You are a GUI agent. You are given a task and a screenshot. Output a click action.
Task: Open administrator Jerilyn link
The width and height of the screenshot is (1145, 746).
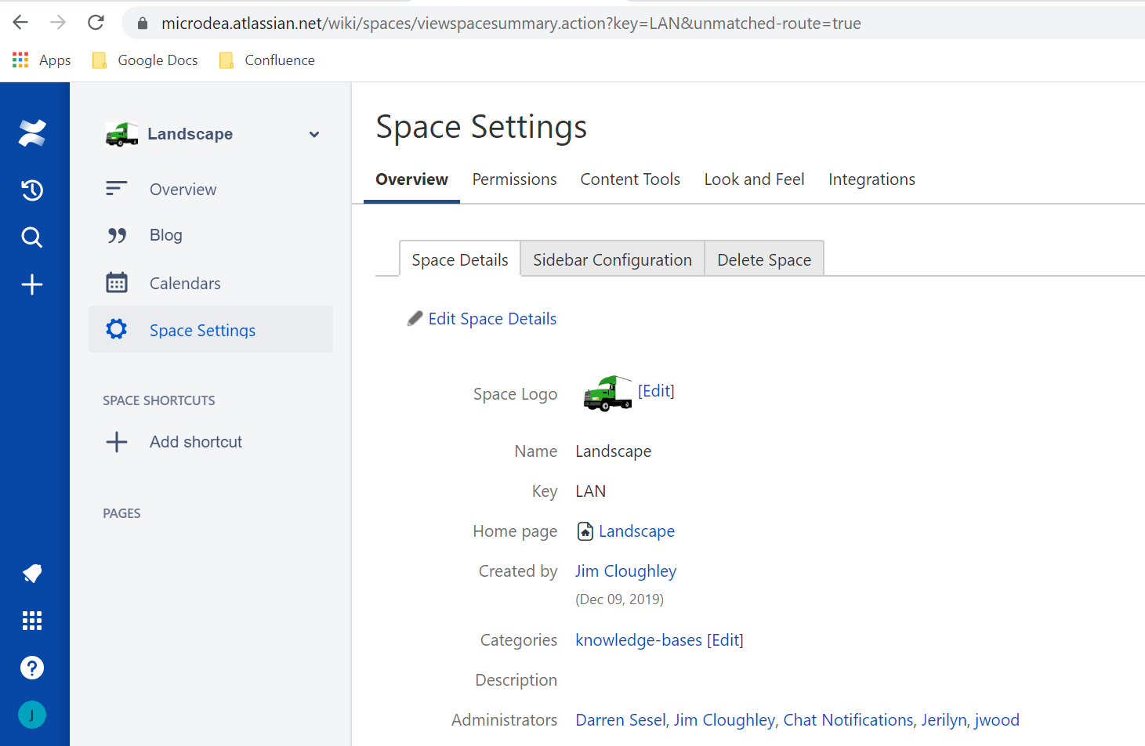coord(944,720)
